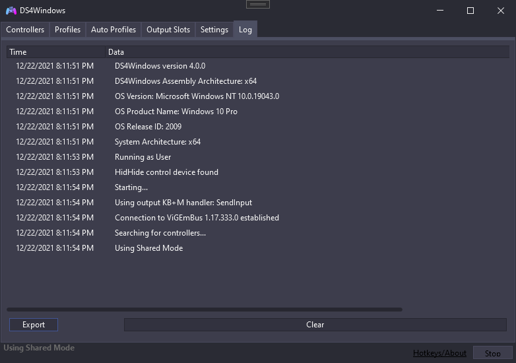Select the 'HidHide control device found' row
This screenshot has width=516, height=363.
click(258, 172)
